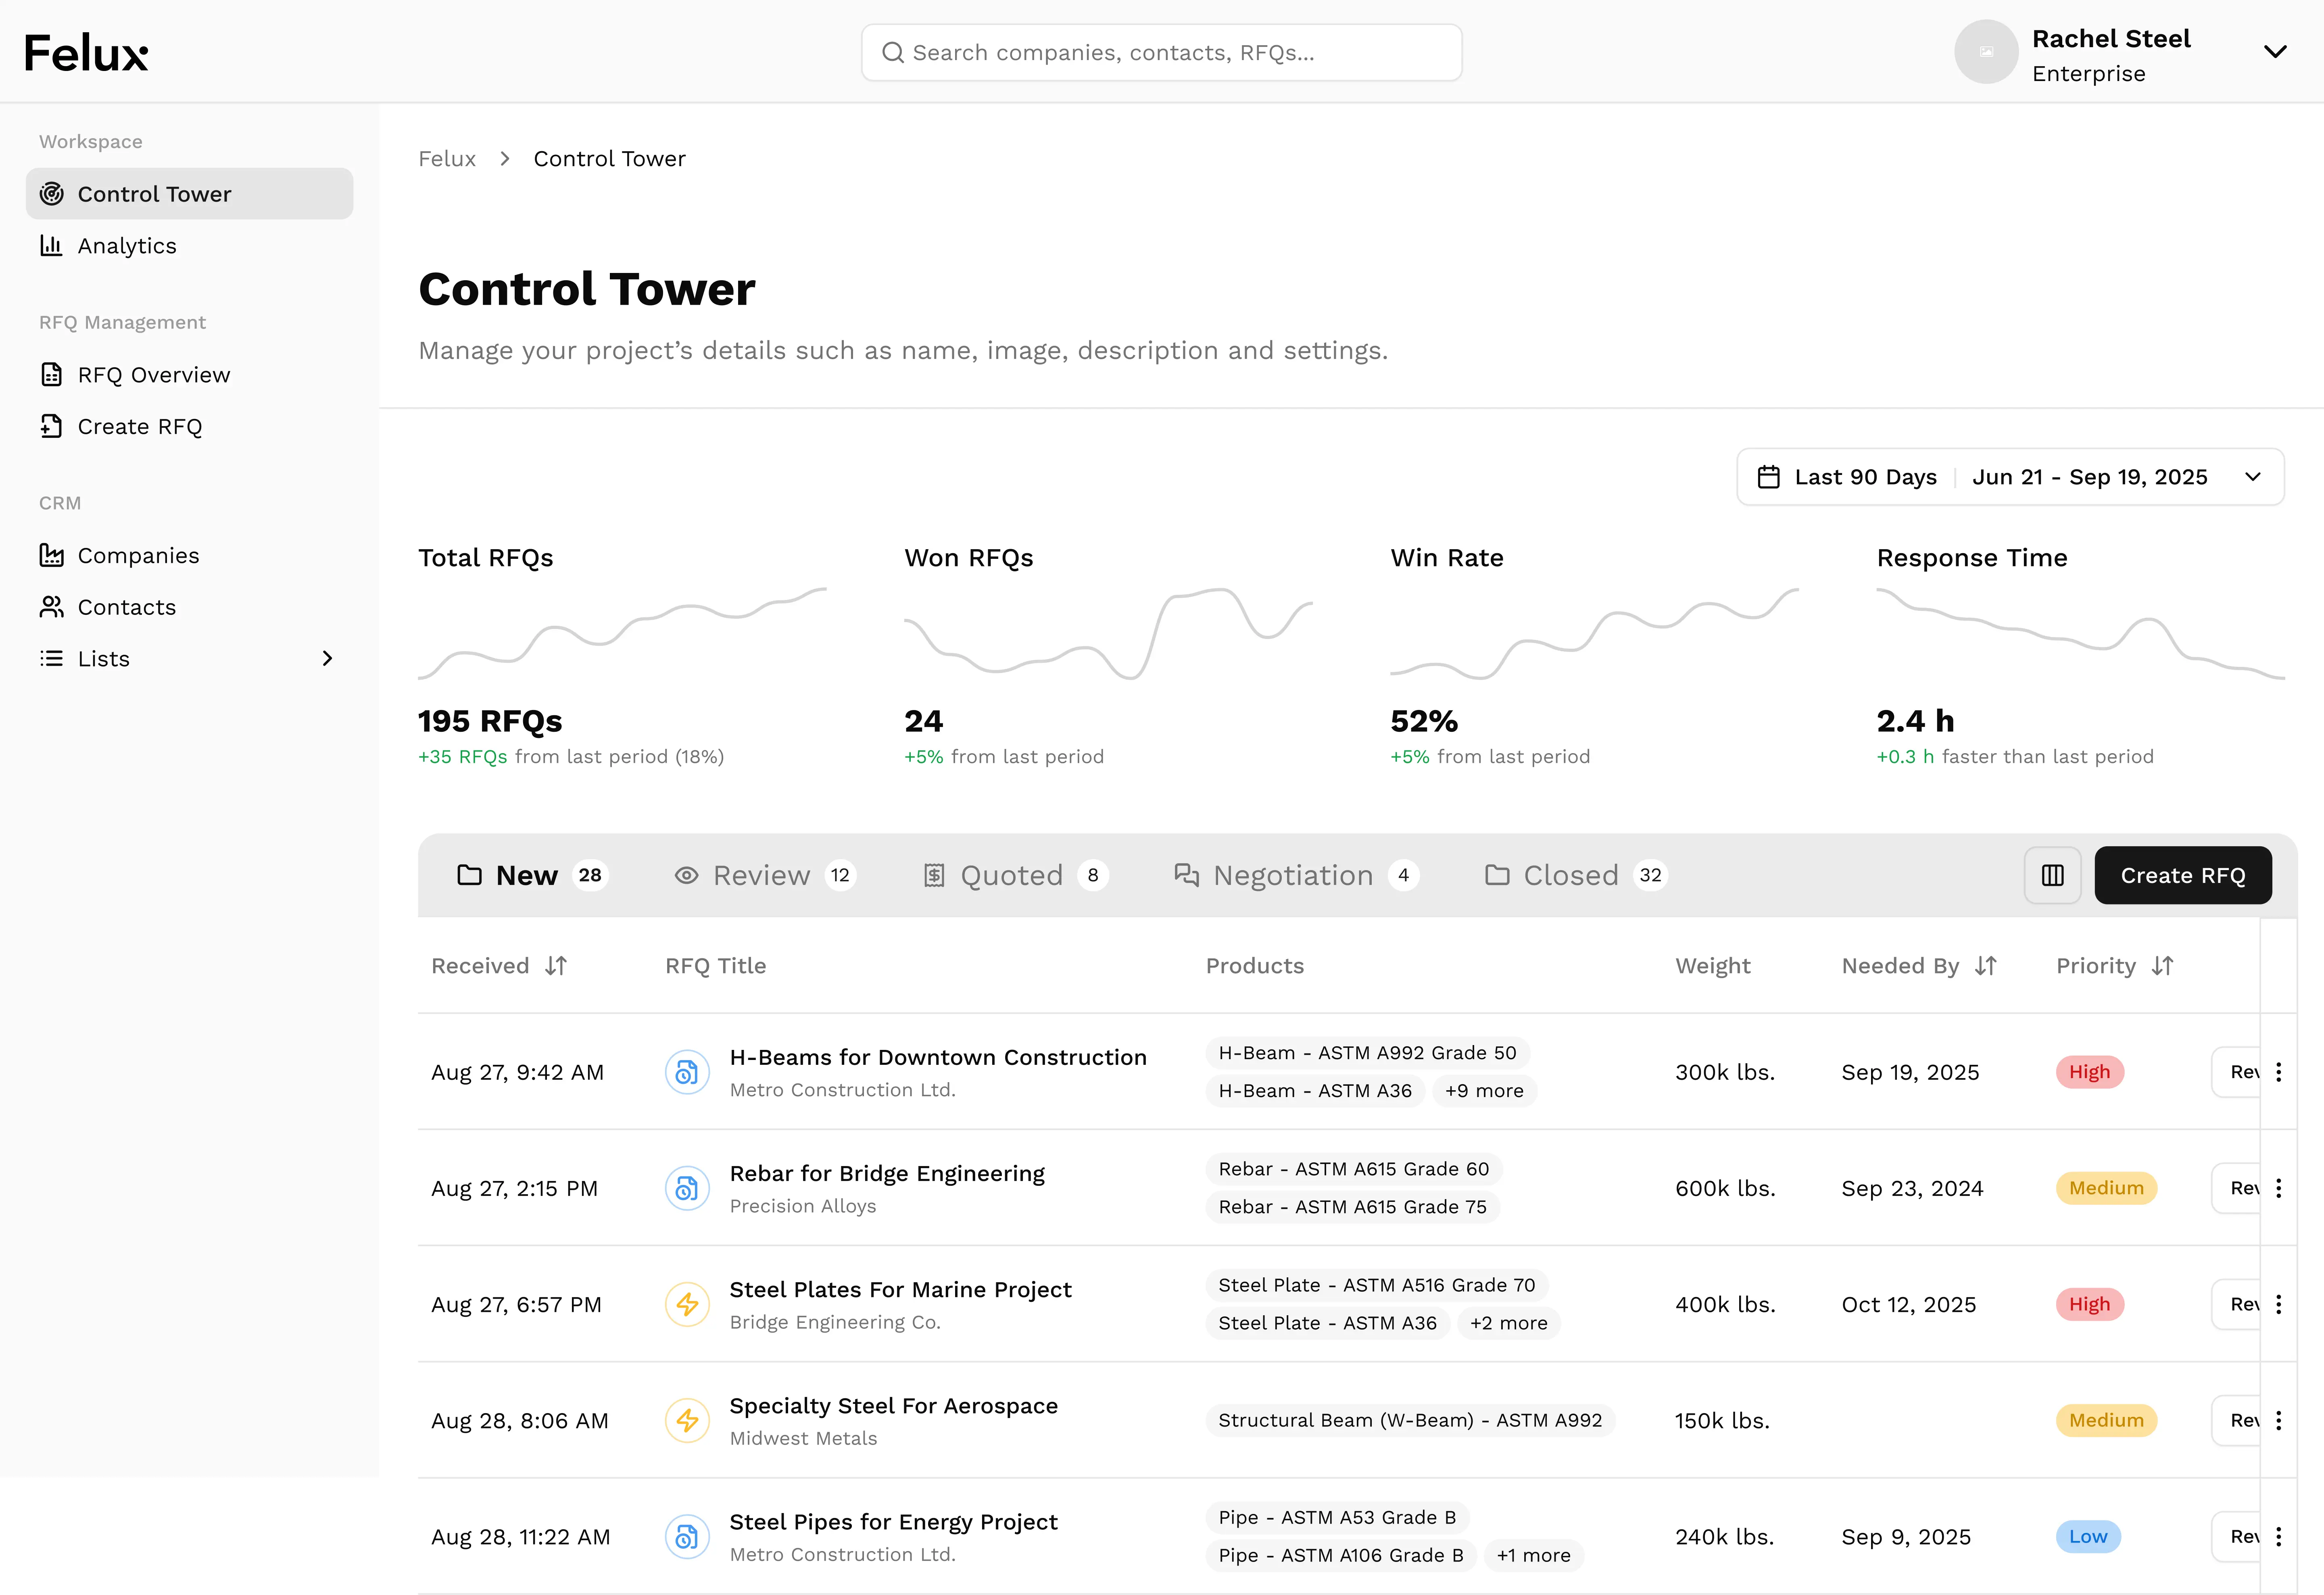Open the Negotiation tab
The image size is (2324, 1595).
click(1294, 875)
